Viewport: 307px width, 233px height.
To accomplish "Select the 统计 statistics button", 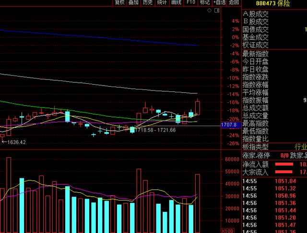I will click(x=162, y=3).
